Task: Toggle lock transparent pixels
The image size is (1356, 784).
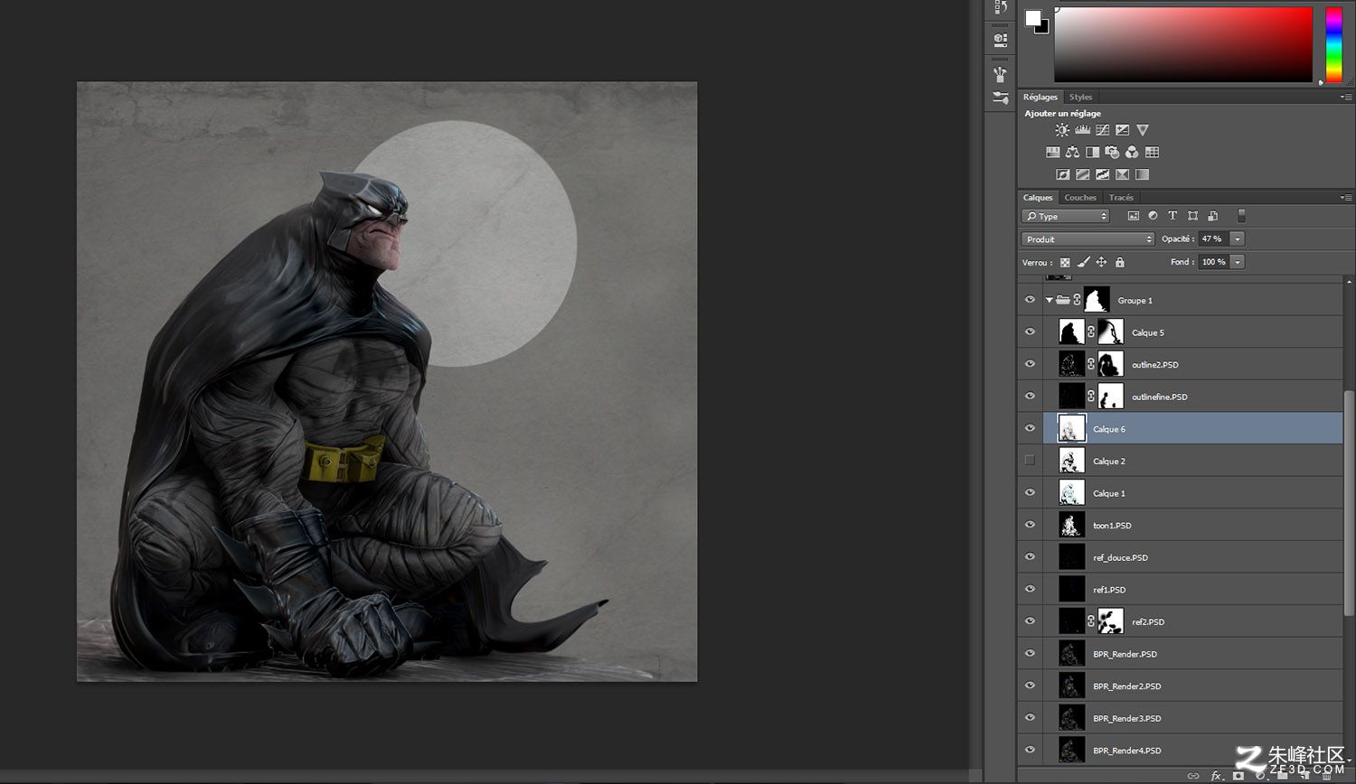Action: pos(1065,262)
